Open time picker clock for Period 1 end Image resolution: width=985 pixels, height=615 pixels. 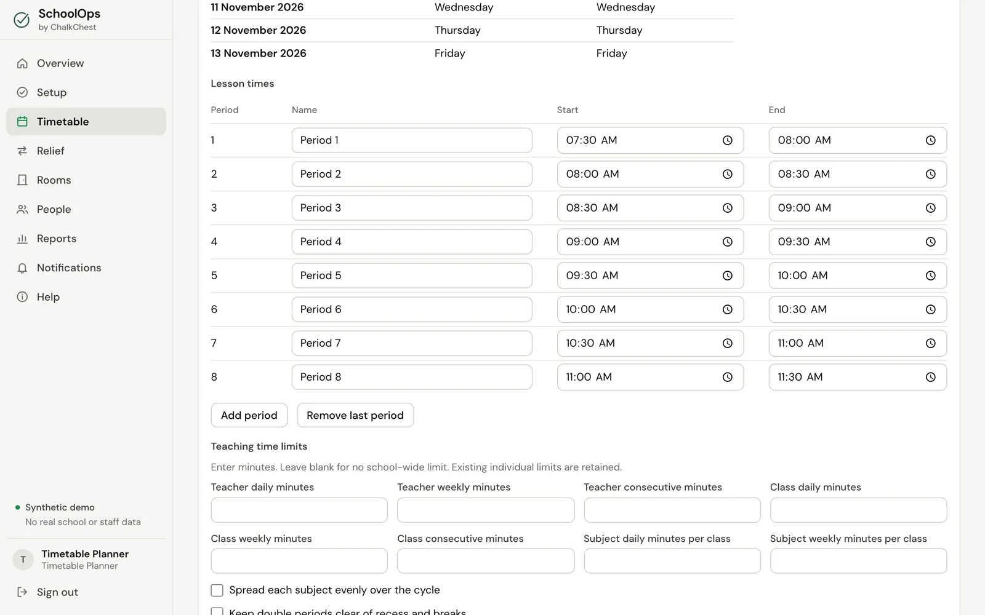[x=930, y=140]
